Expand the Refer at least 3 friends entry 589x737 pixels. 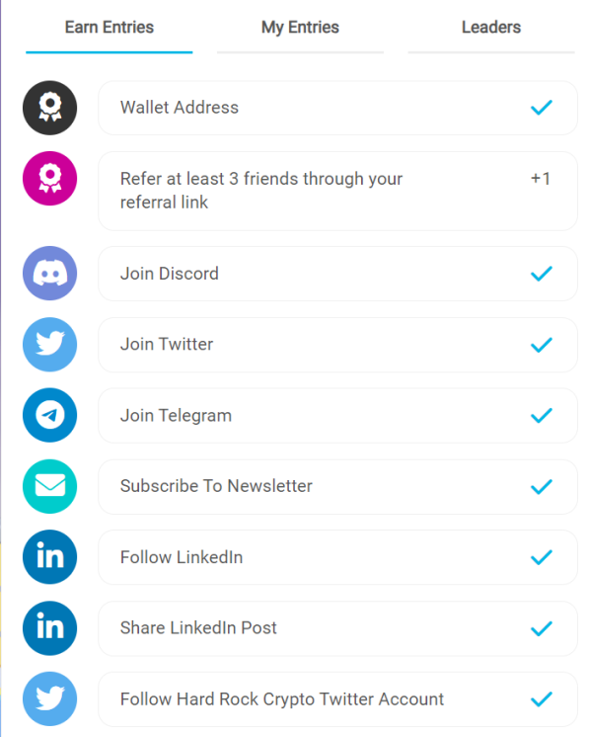point(337,191)
